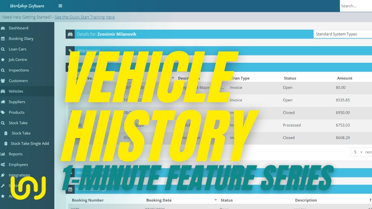This screenshot has height=209, width=372.
Task: Collapse the Vehicle Bookings panel header
Action: [219, 189]
